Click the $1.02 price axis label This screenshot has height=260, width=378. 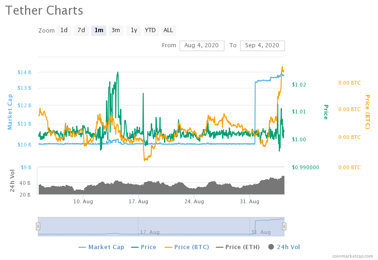tap(299, 85)
